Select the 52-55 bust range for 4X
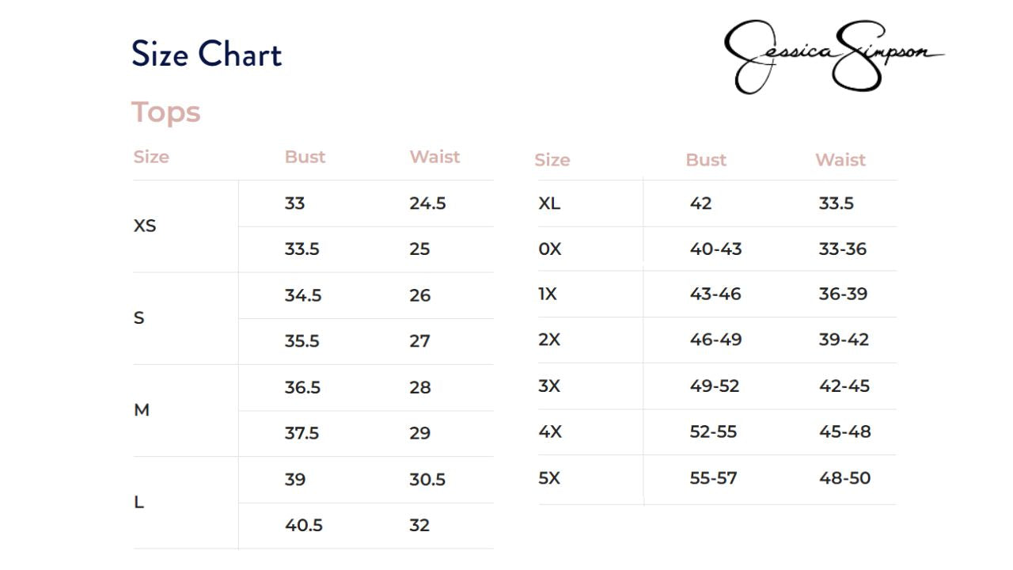This screenshot has height=570, width=1013. pos(713,431)
